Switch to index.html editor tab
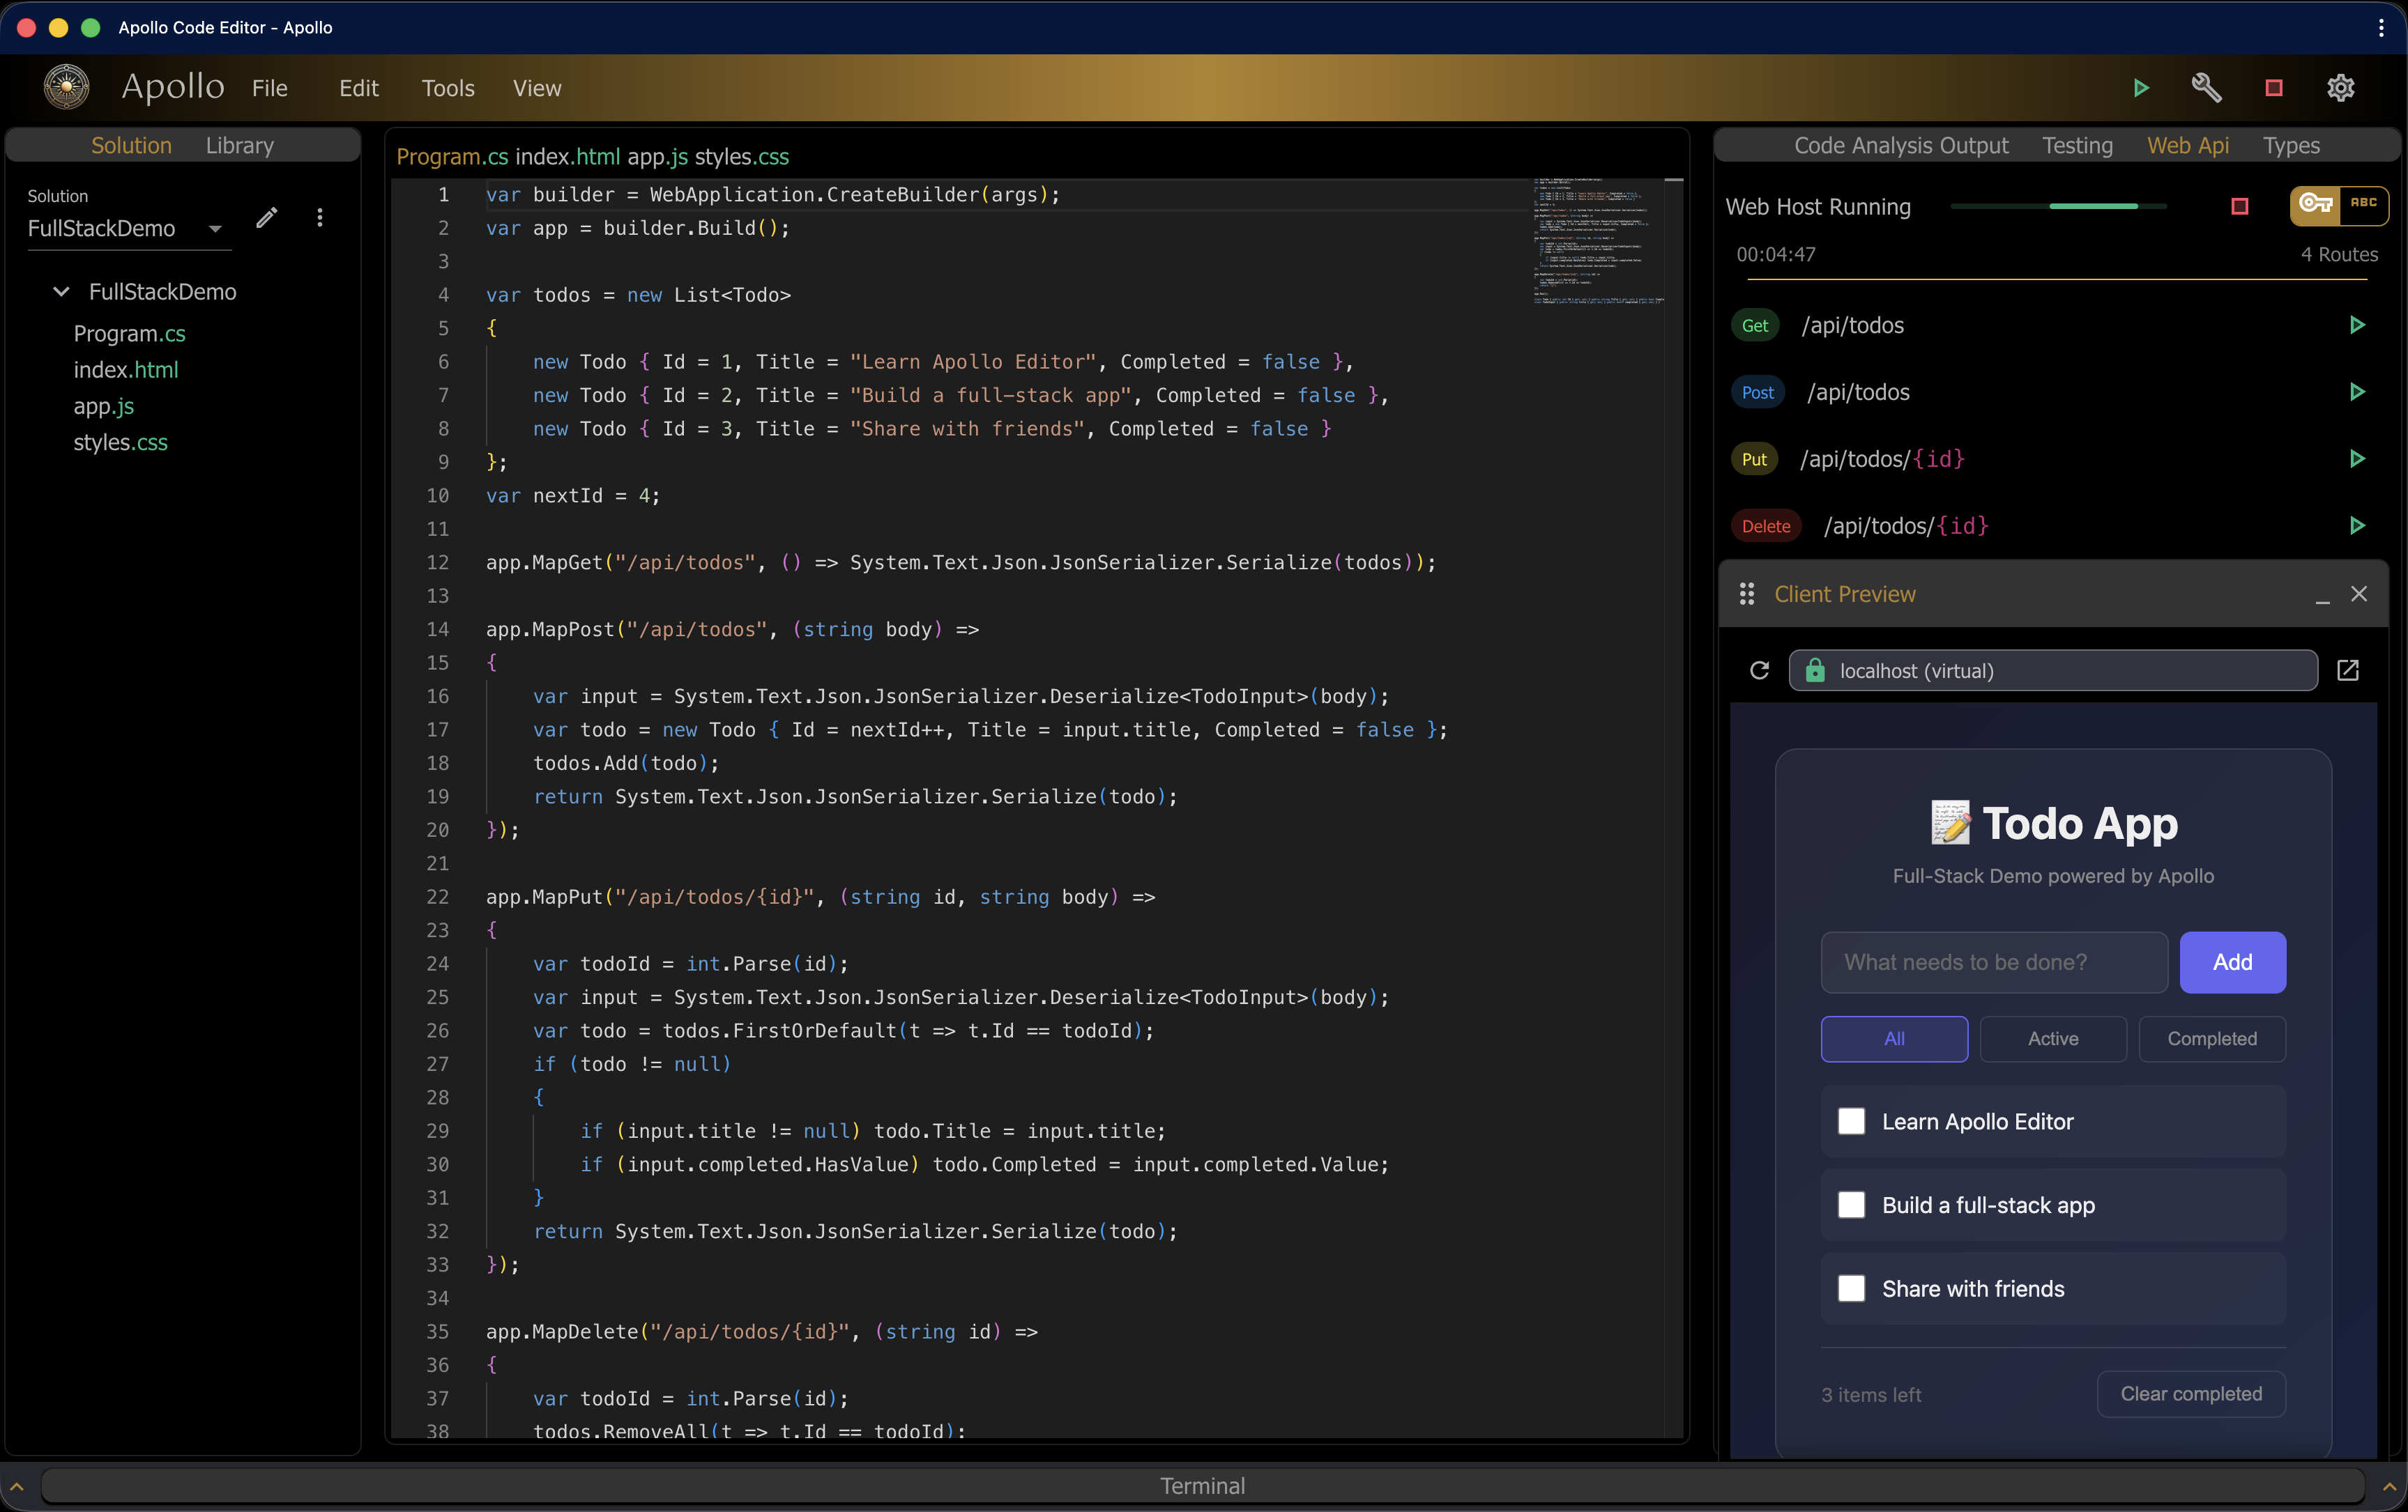Viewport: 2408px width, 1512px height. pos(567,157)
